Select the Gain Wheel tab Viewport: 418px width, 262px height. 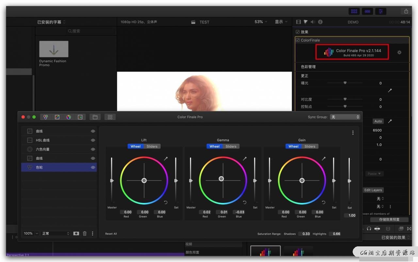coord(294,146)
